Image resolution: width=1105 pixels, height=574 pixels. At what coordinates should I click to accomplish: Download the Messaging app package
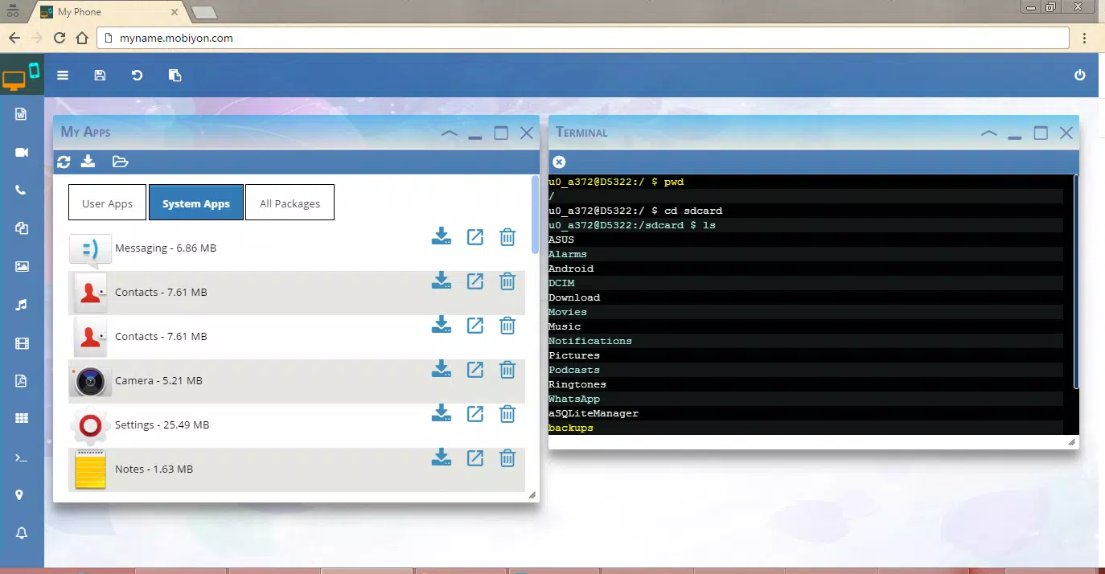pyautogui.click(x=441, y=237)
